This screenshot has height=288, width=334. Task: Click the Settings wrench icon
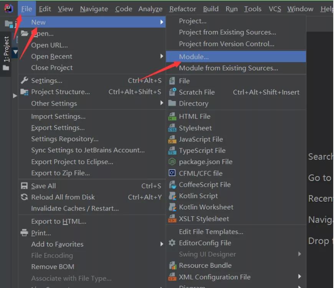[x=24, y=80]
